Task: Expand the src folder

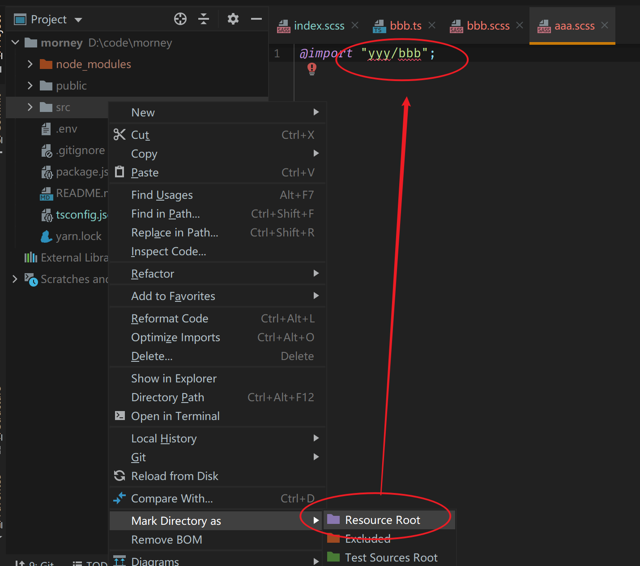Action: click(30, 107)
